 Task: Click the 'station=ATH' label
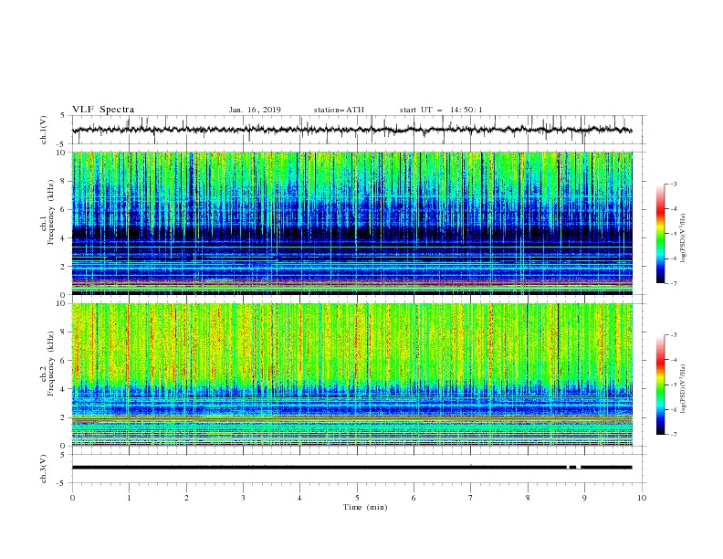point(339,110)
